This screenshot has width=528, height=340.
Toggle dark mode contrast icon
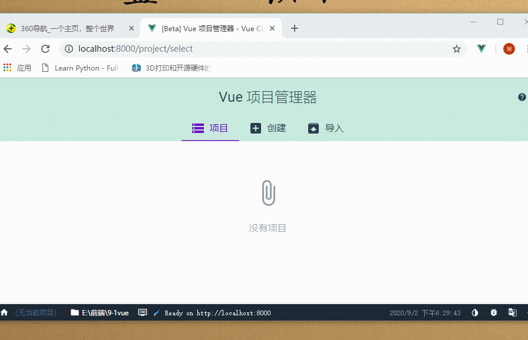475,313
